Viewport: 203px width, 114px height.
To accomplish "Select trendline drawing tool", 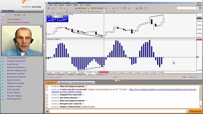I will click(x=63, y=11).
